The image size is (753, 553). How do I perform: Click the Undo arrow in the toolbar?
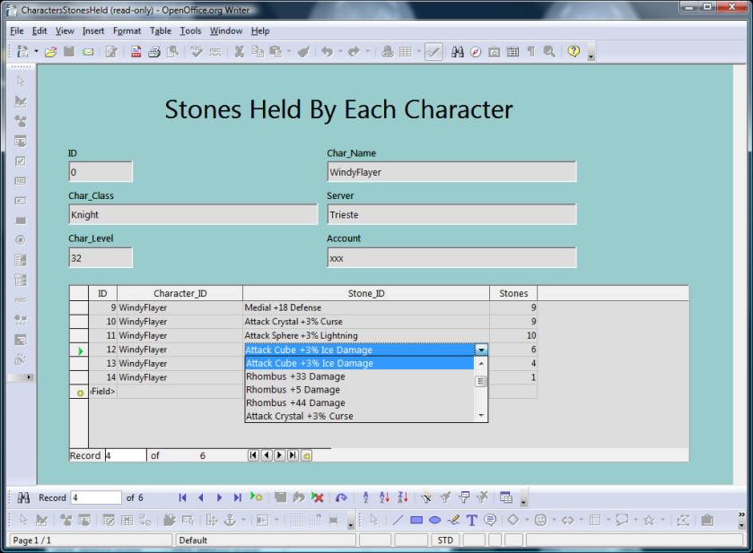click(x=326, y=52)
